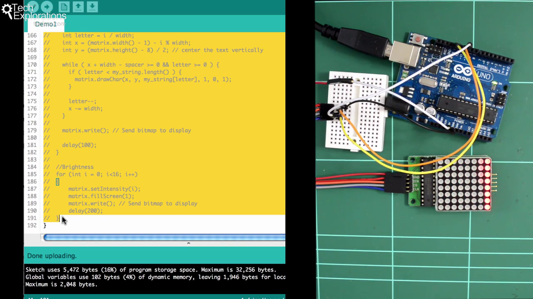Click 'Global variables use 102 bytes' console line
The width and height of the screenshot is (533, 299).
(x=155, y=277)
